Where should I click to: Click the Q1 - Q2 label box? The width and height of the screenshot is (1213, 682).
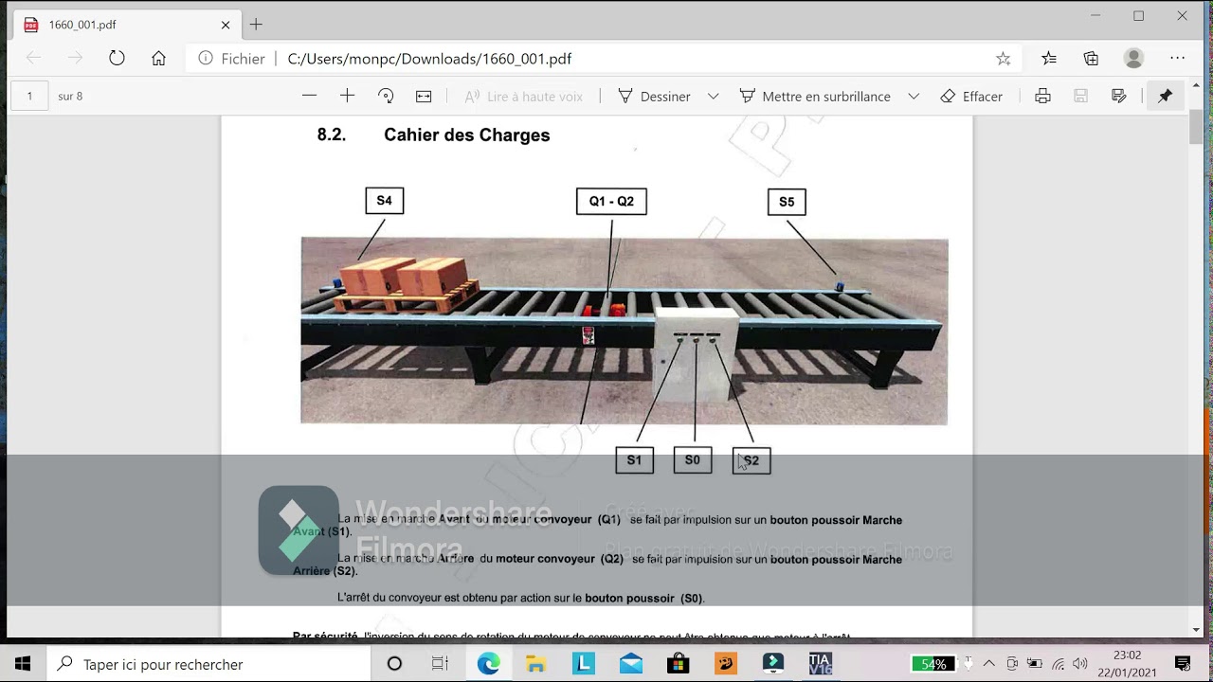click(x=611, y=202)
